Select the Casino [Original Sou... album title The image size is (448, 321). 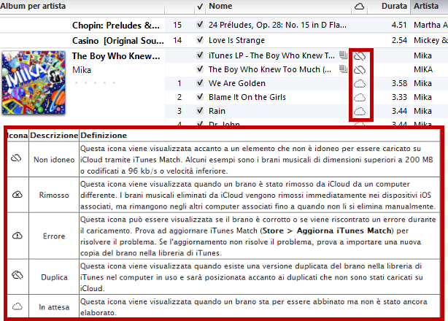(118, 41)
